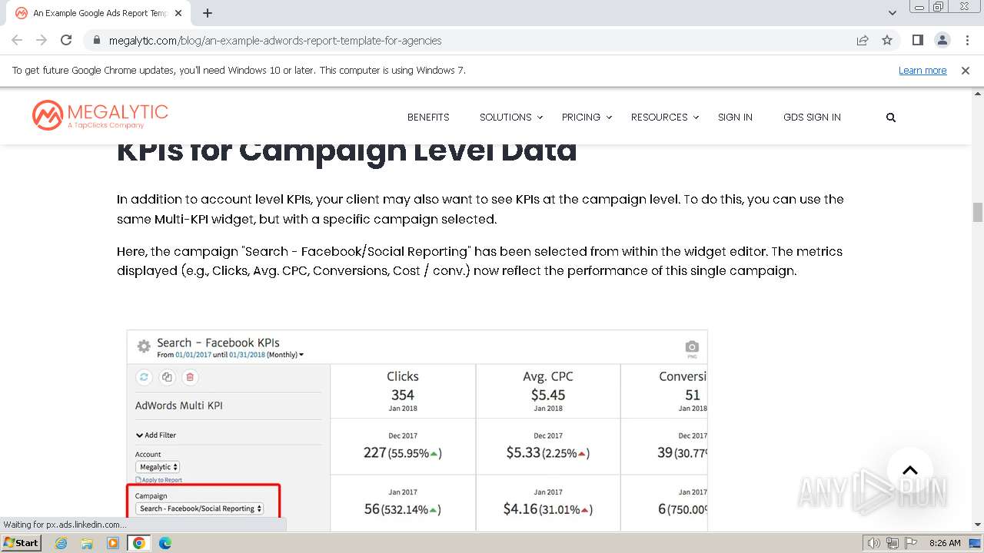Open the Windows Start menu
Screen dimensions: 984x553
click(21, 543)
